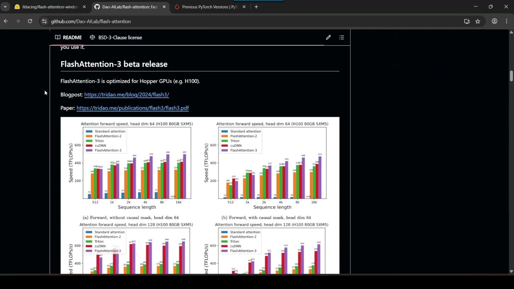Screen dimensions: 514x289
Task: Bookmark this page with the star icon
Action: click(x=477, y=21)
